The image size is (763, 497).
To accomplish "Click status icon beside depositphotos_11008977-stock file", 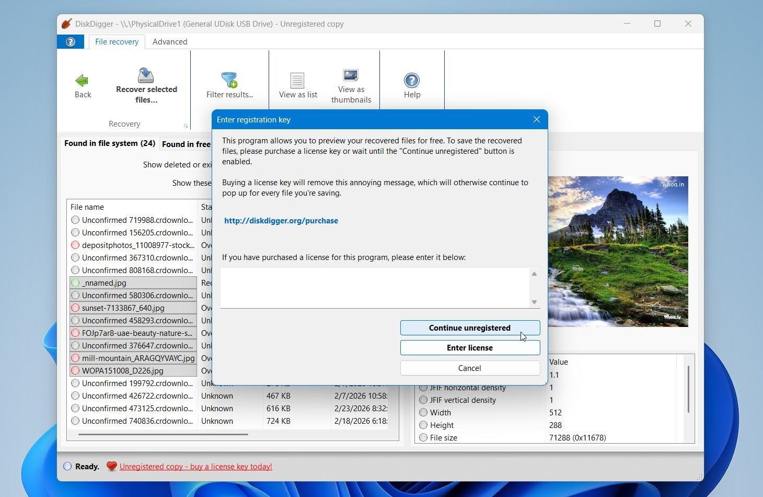I will pos(75,245).
